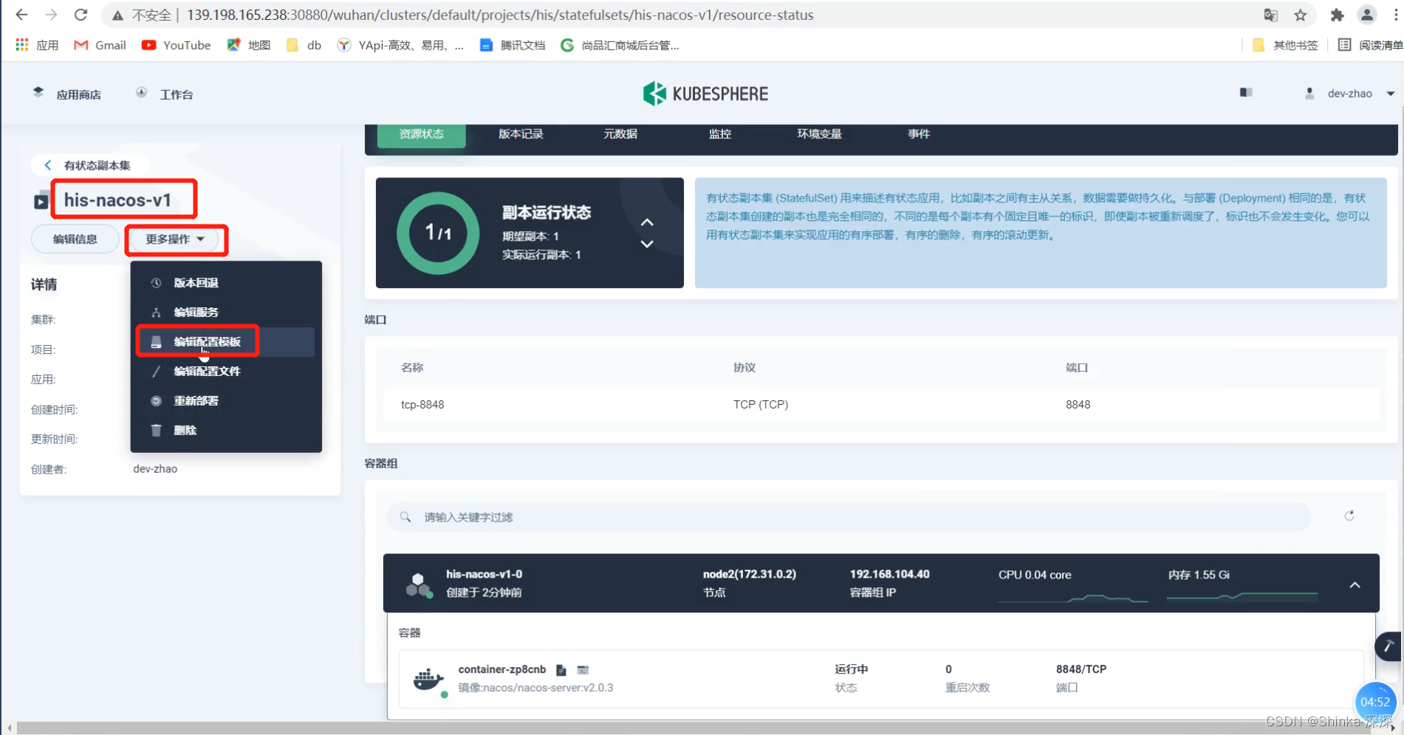
Task: Go back with the browser back arrow
Action: point(21,15)
